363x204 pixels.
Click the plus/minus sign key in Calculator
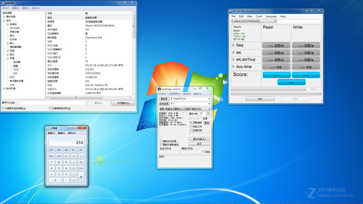click(74, 155)
